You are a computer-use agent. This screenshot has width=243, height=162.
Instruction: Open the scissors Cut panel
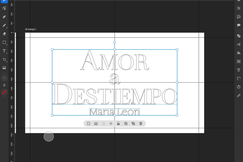(x=239, y=44)
